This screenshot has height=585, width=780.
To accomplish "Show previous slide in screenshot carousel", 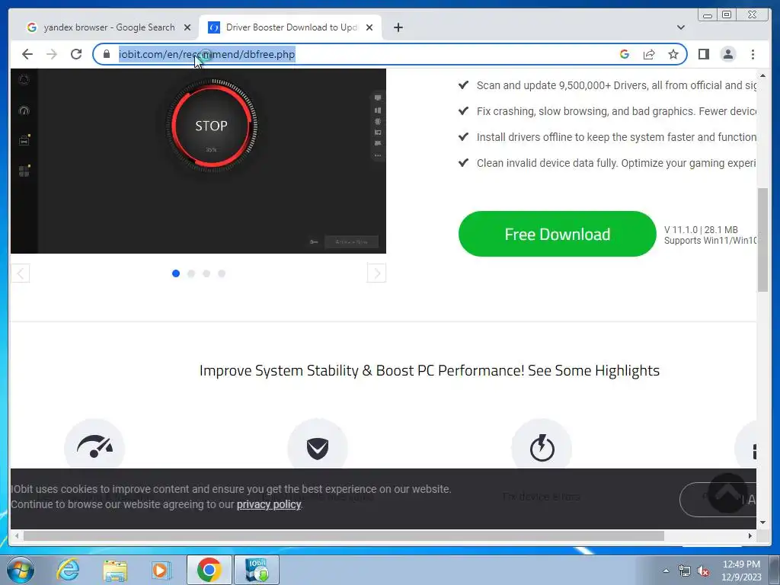I will click(21, 273).
